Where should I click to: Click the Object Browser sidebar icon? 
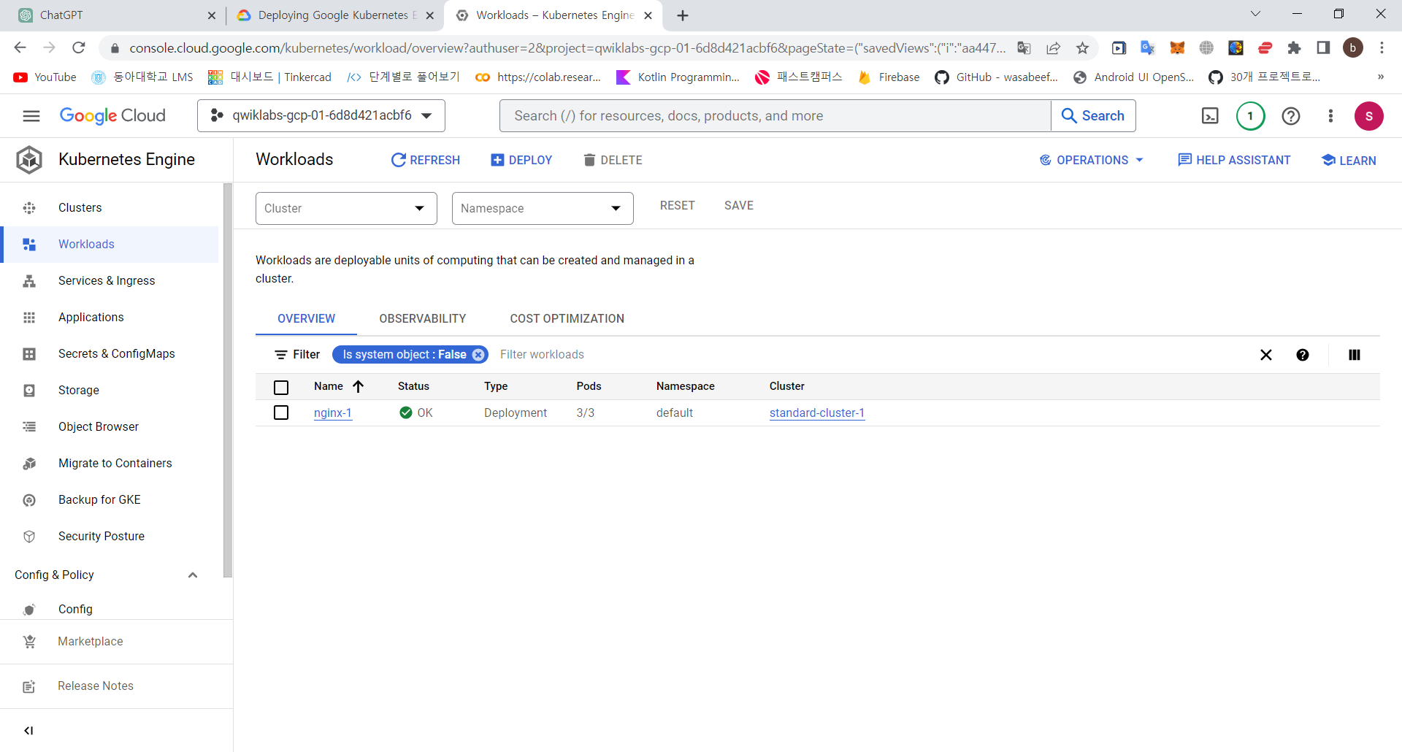click(29, 427)
